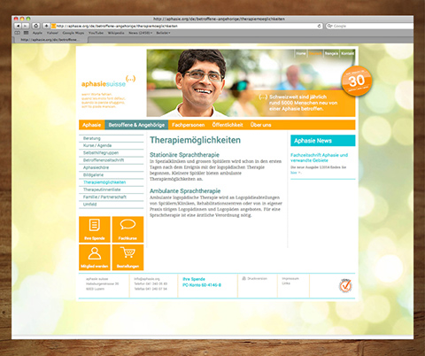Click the Google search magnifier icon
Image resolution: width=425 pixels, height=356 pixels.
pos(330,26)
